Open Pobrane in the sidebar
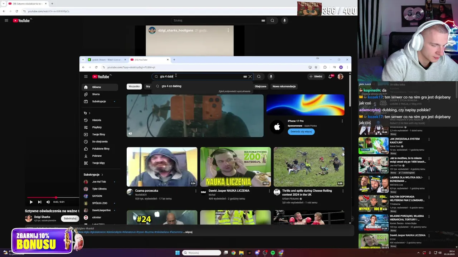The width and height of the screenshot is (458, 257). pyautogui.click(x=97, y=156)
